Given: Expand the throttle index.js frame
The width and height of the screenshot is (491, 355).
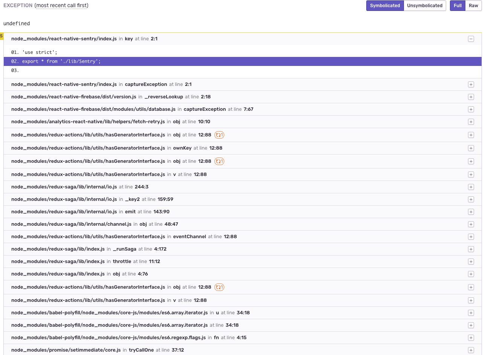Looking at the screenshot, I should tap(471, 262).
